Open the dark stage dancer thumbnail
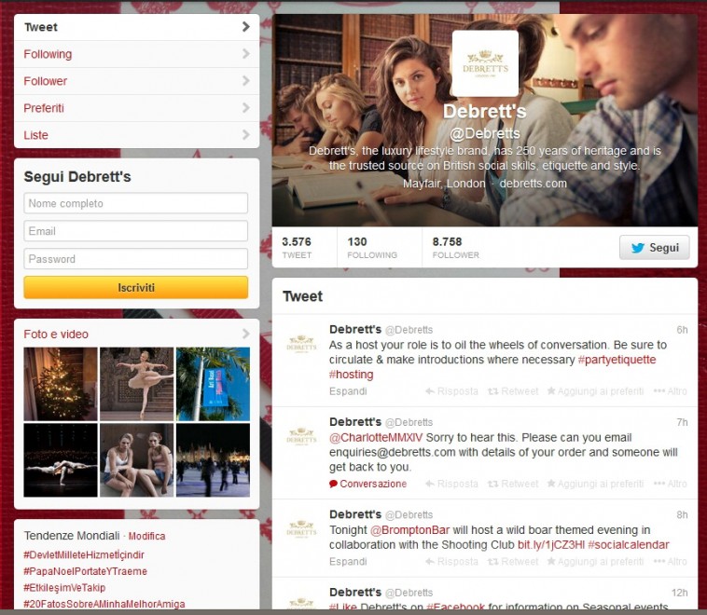 tap(61, 460)
